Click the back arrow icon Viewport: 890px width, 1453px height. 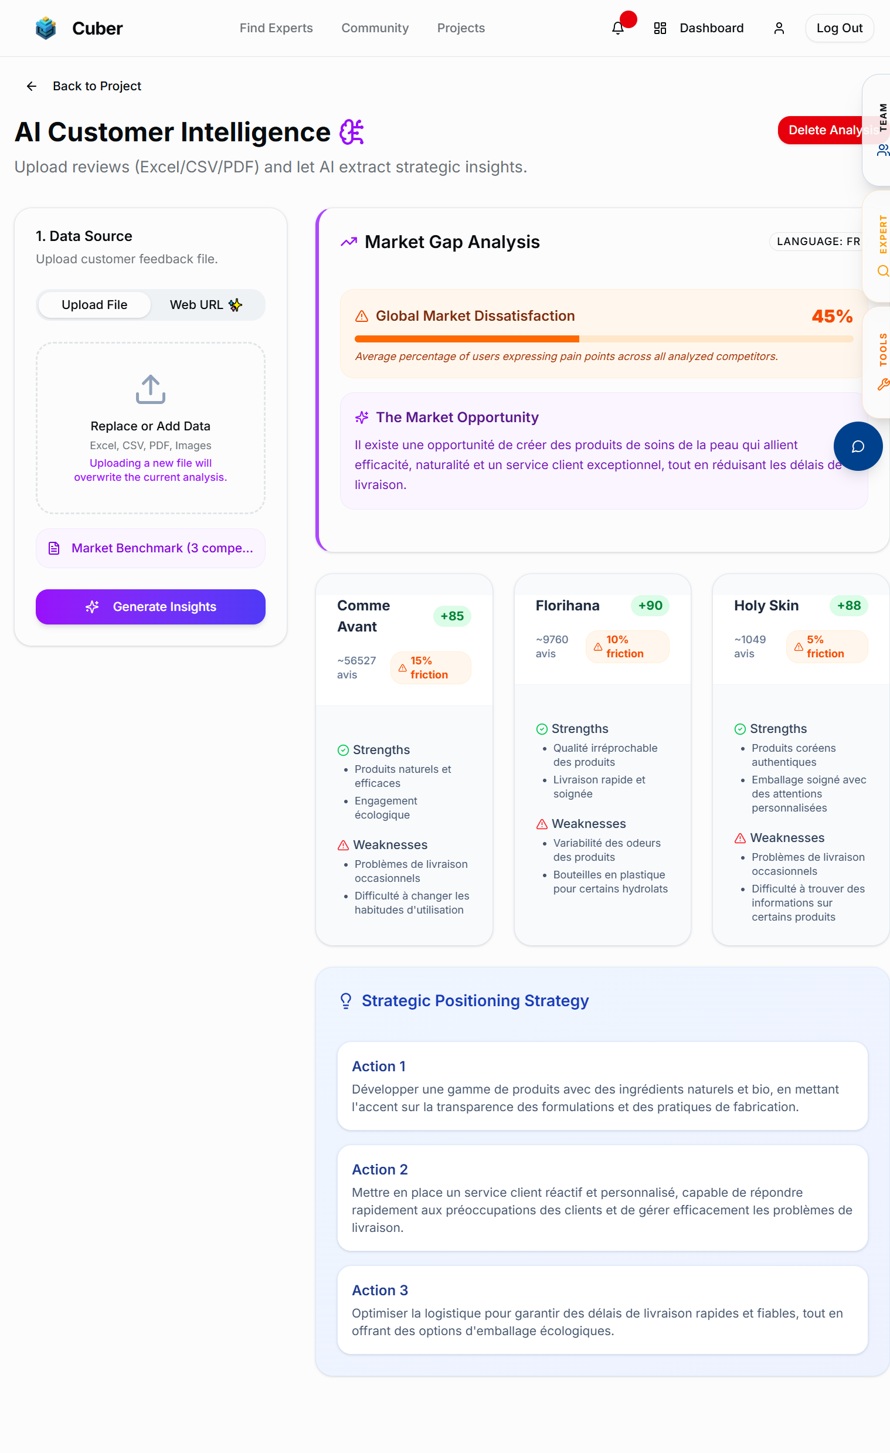(x=32, y=86)
